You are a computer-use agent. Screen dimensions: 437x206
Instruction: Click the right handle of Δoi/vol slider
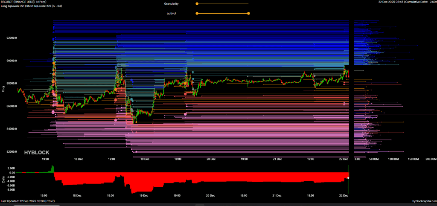coord(248,13)
